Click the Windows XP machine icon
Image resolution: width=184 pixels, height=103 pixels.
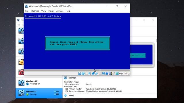pyautogui.click(x=21, y=83)
